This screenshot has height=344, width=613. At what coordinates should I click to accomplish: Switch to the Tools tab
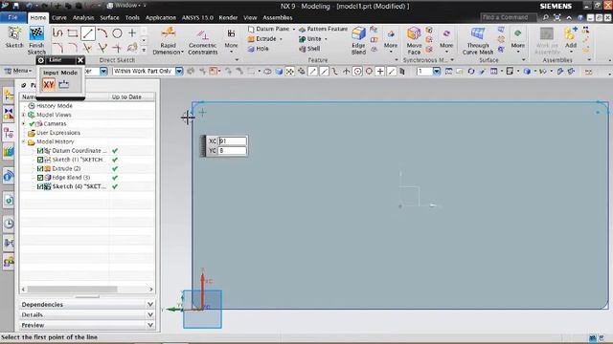coord(132,17)
